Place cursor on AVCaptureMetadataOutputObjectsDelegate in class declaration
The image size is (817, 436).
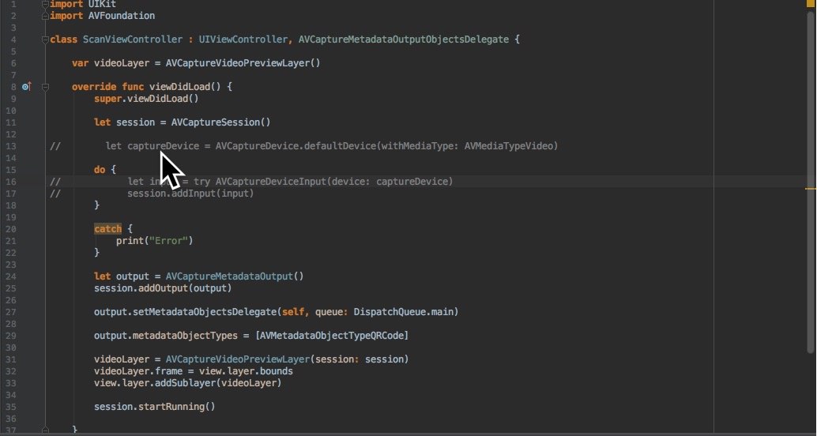(403, 39)
